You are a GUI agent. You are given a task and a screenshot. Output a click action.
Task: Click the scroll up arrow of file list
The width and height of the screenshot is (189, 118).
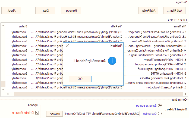point(3,26)
